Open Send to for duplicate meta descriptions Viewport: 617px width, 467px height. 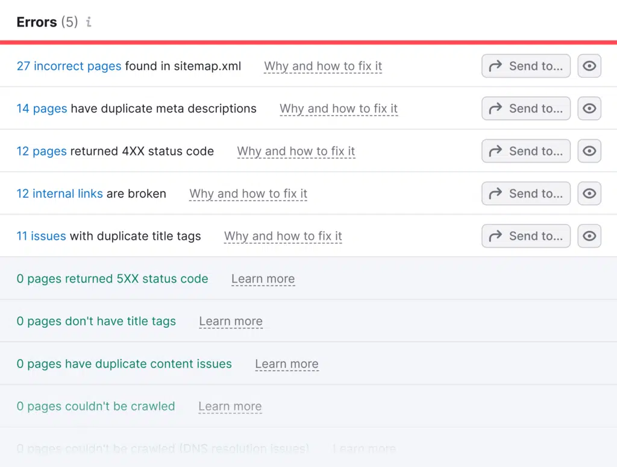coord(525,108)
